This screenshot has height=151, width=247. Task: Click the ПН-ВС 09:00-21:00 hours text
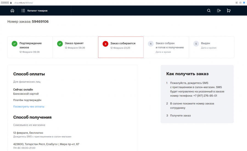pyautogui.click(x=24, y=148)
